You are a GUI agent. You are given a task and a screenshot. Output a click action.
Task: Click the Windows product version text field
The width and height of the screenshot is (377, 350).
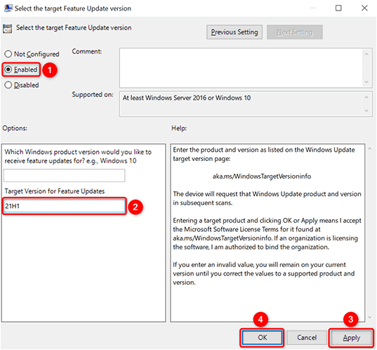64,176
